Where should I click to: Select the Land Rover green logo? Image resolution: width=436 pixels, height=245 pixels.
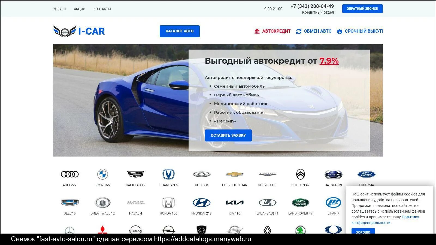(x=300, y=203)
